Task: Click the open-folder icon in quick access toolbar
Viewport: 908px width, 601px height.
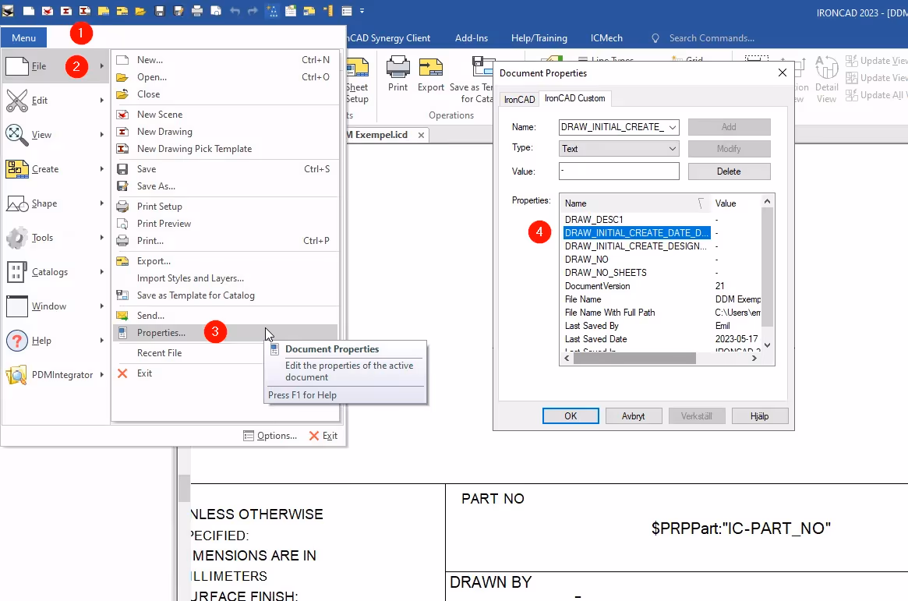Action: pyautogui.click(x=141, y=11)
